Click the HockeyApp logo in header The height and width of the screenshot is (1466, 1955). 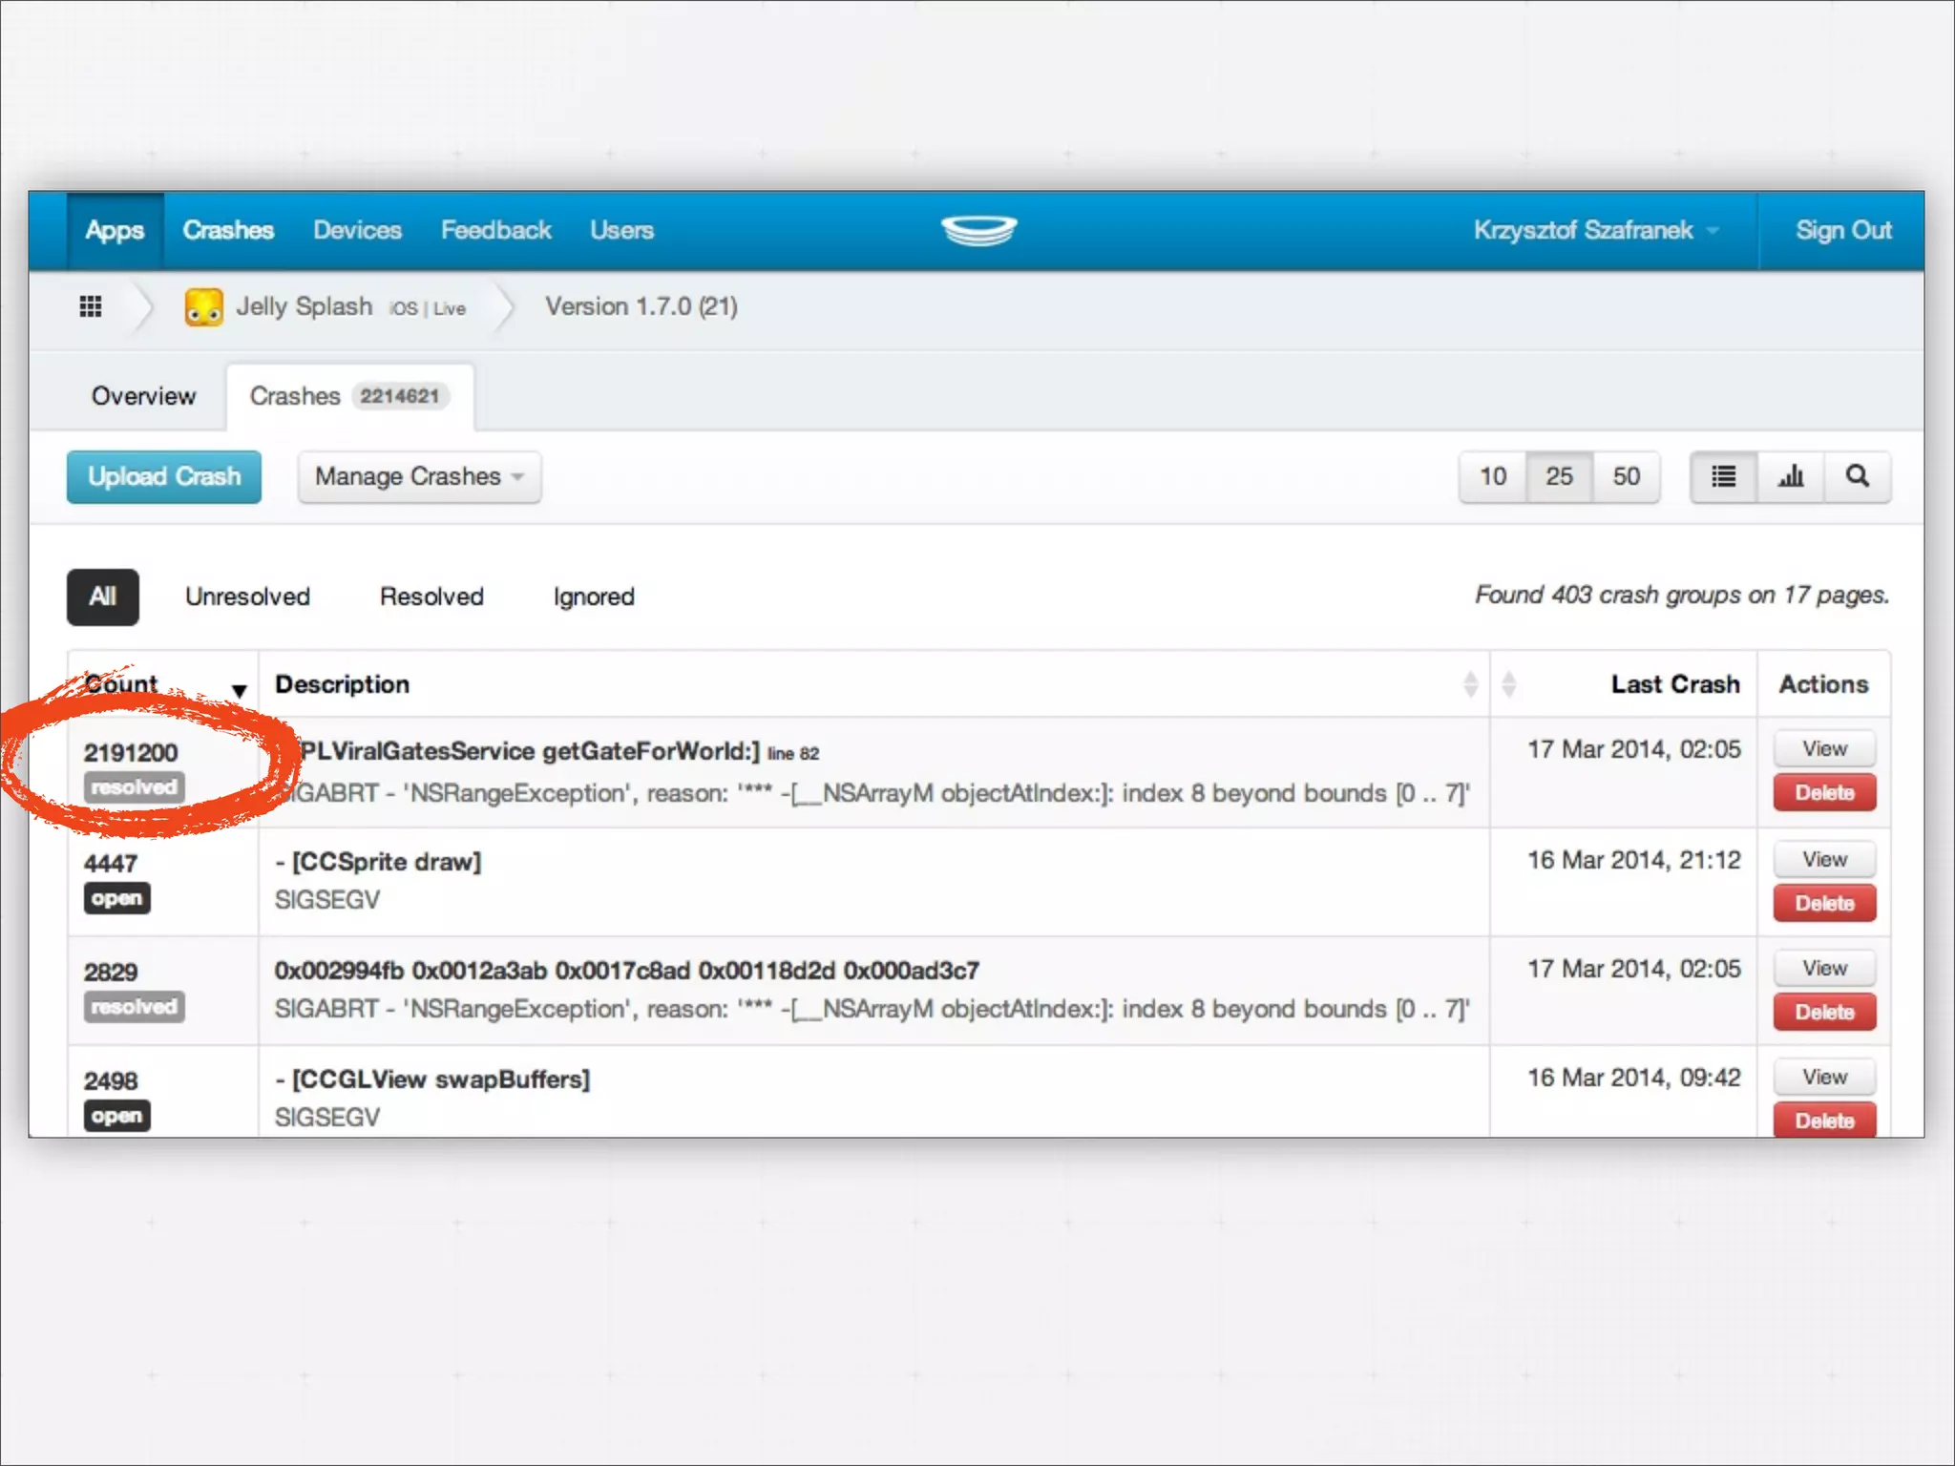(978, 230)
